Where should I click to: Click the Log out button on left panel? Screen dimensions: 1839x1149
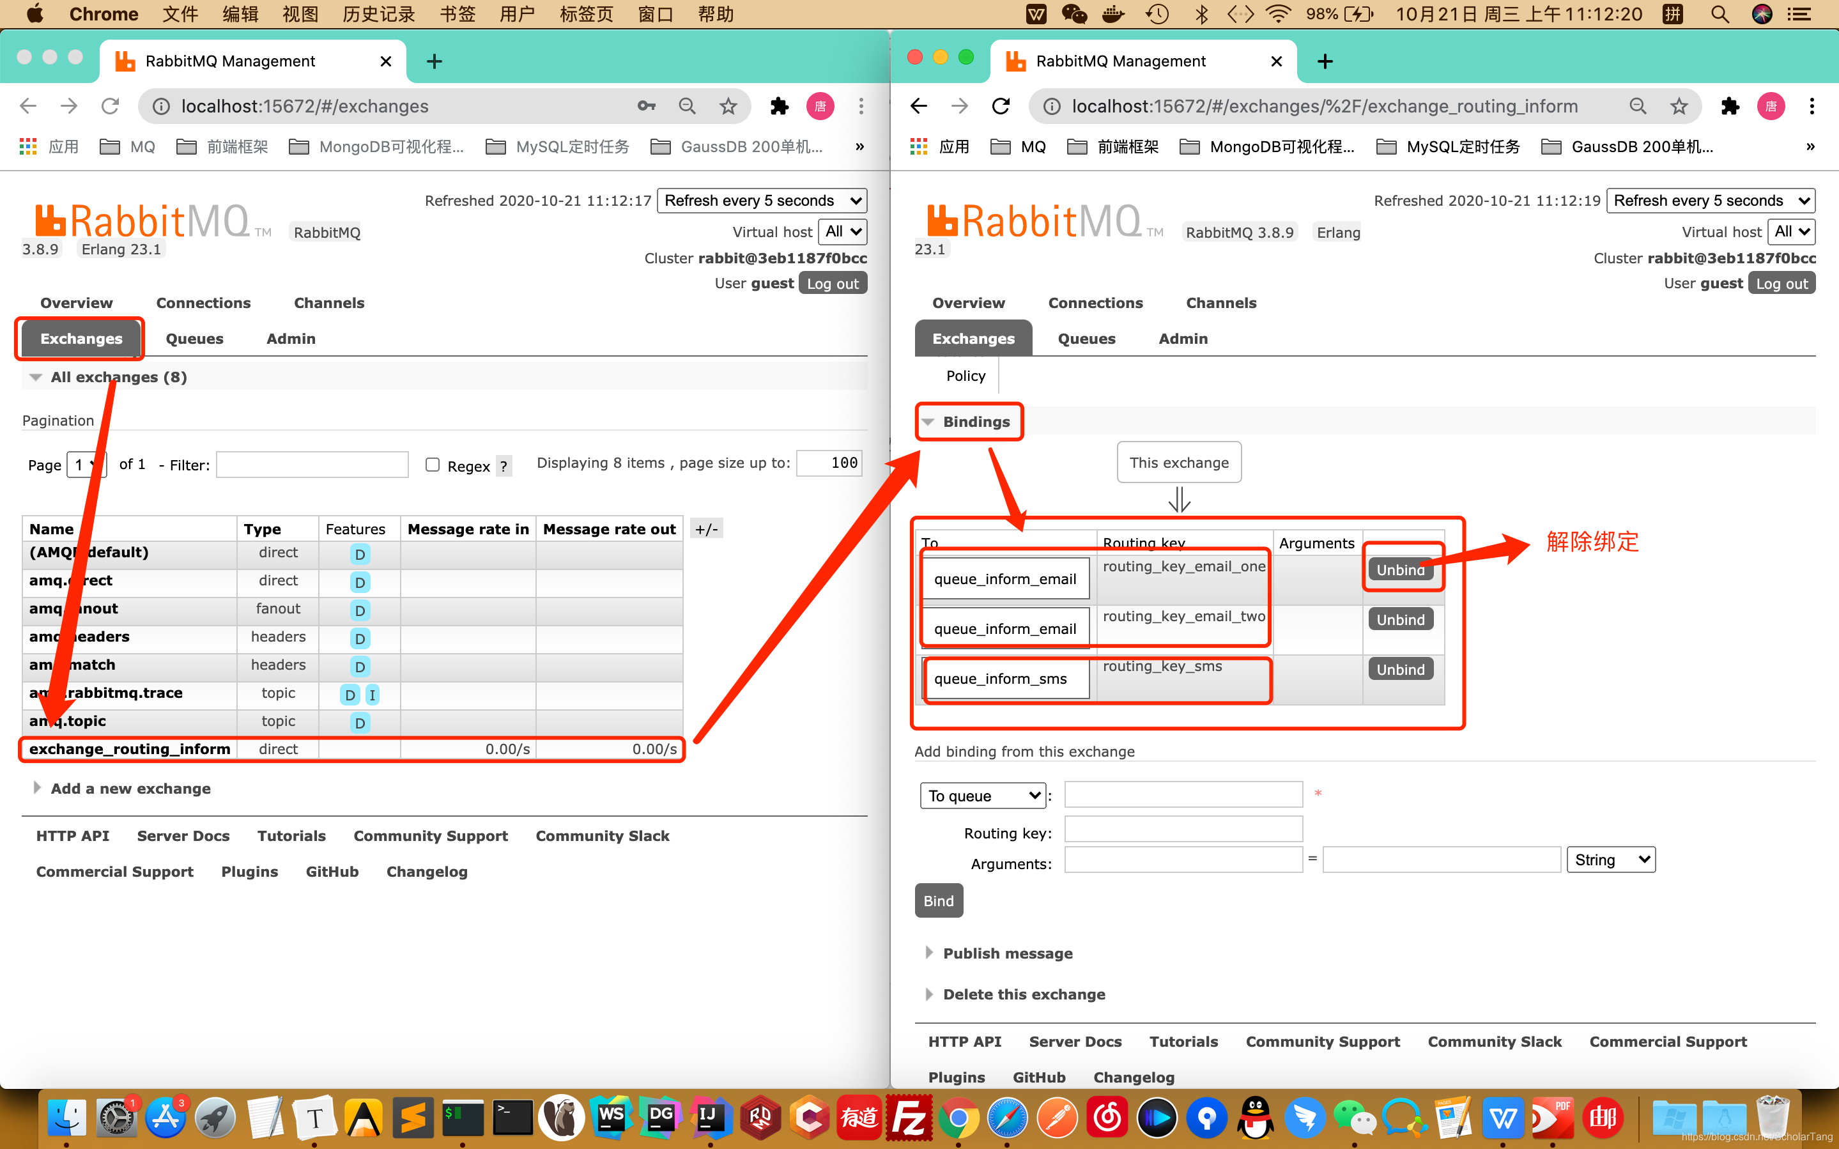click(831, 282)
